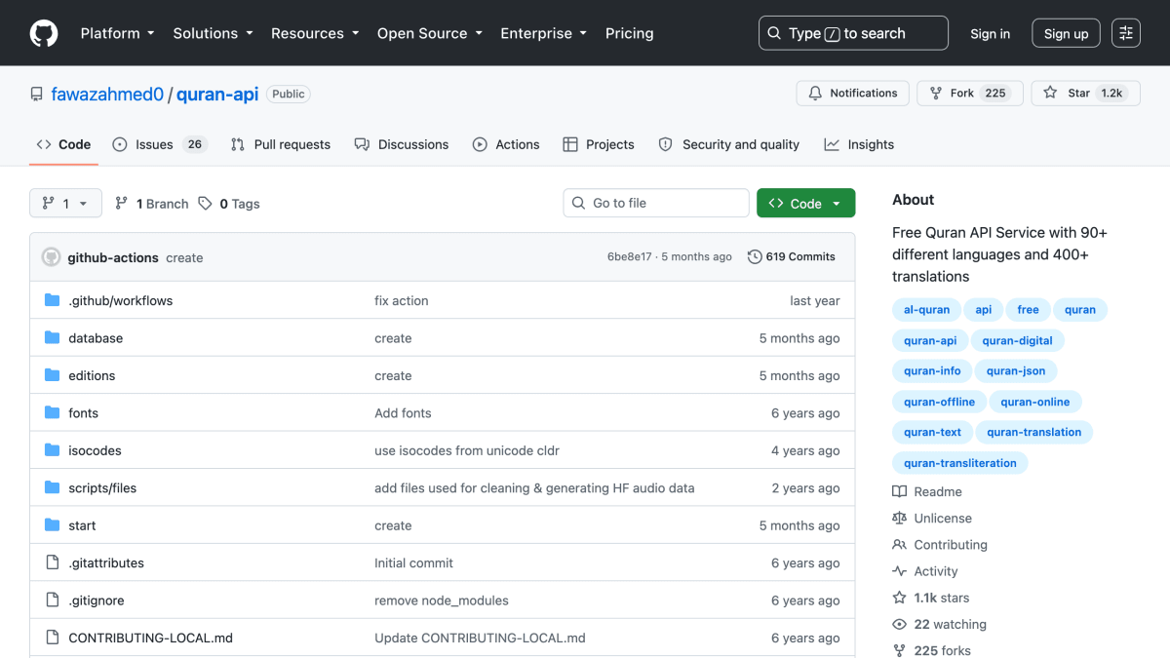Select the quran-digital topic tag
Image resolution: width=1170 pixels, height=658 pixels.
[1018, 340]
